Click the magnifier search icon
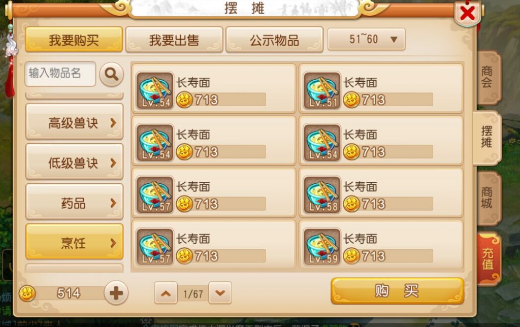This screenshot has width=520, height=327. (111, 74)
